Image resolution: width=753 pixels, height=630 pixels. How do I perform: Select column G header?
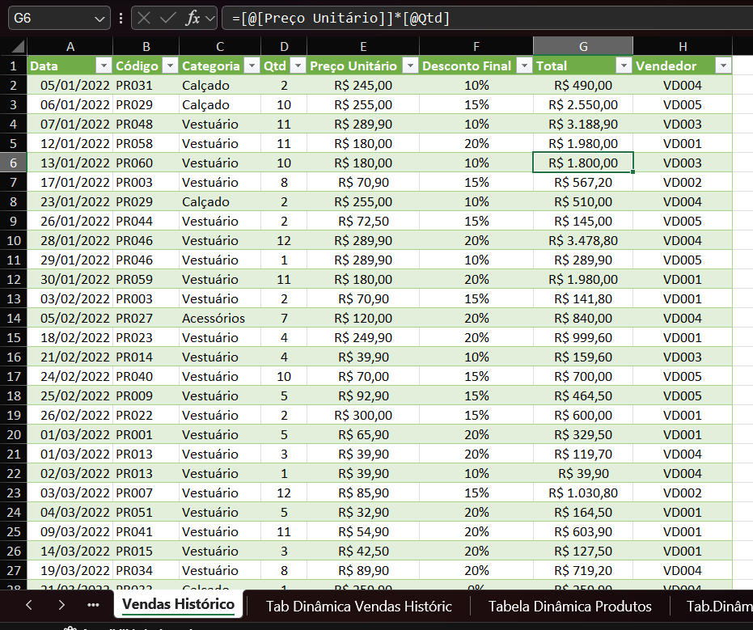tap(583, 47)
